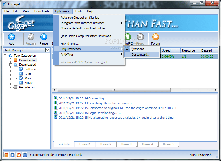The width and height of the screenshot is (221, 161).
Task: Open Speed Limit settings
Action: (89, 44)
